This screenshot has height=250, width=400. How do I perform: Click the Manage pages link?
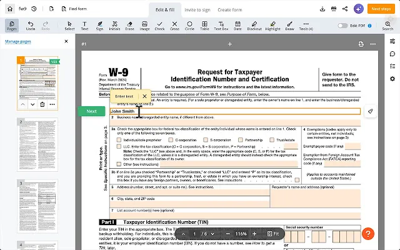click(18, 41)
